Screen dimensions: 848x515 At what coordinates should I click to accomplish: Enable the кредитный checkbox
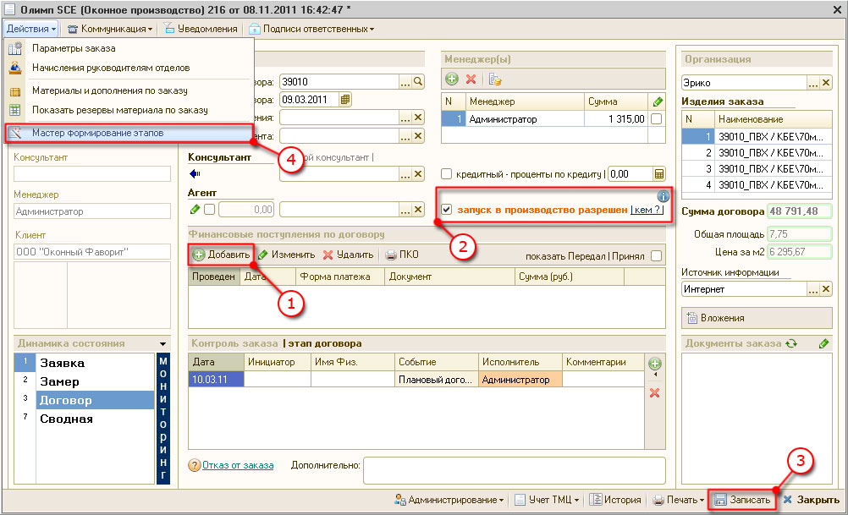tap(447, 173)
